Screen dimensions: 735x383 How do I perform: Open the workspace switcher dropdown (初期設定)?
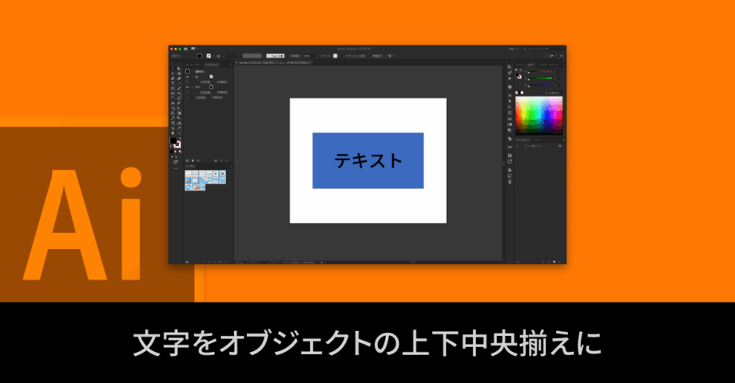[514, 49]
